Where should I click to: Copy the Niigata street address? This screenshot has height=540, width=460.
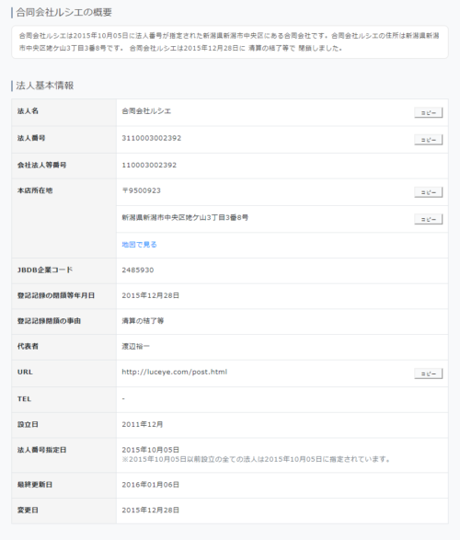429,219
